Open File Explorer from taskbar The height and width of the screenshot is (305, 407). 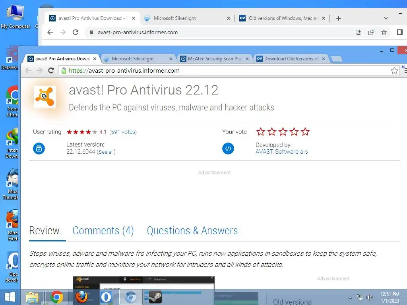32,297
